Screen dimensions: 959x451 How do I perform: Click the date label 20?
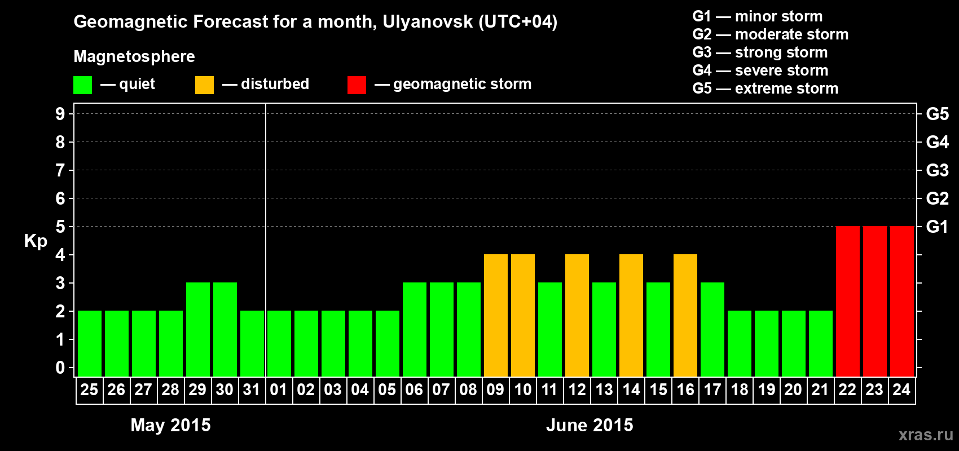pyautogui.click(x=793, y=390)
